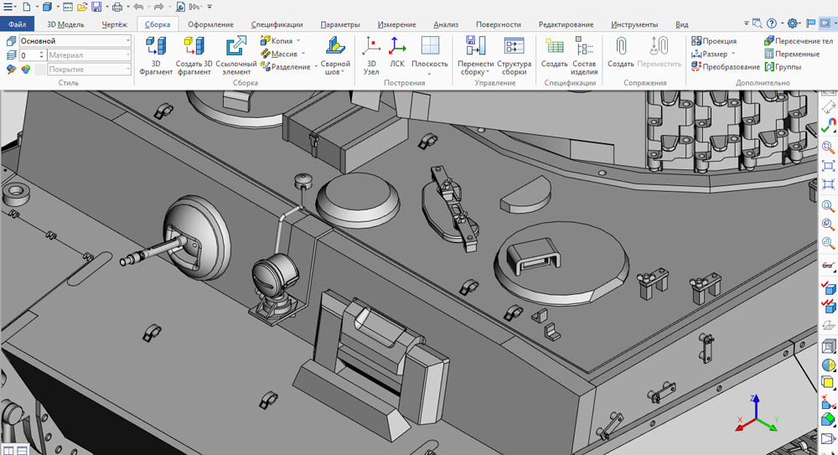838x455 pixels.
Task: Expand the Массив dropdown arrow
Action: coord(303,54)
